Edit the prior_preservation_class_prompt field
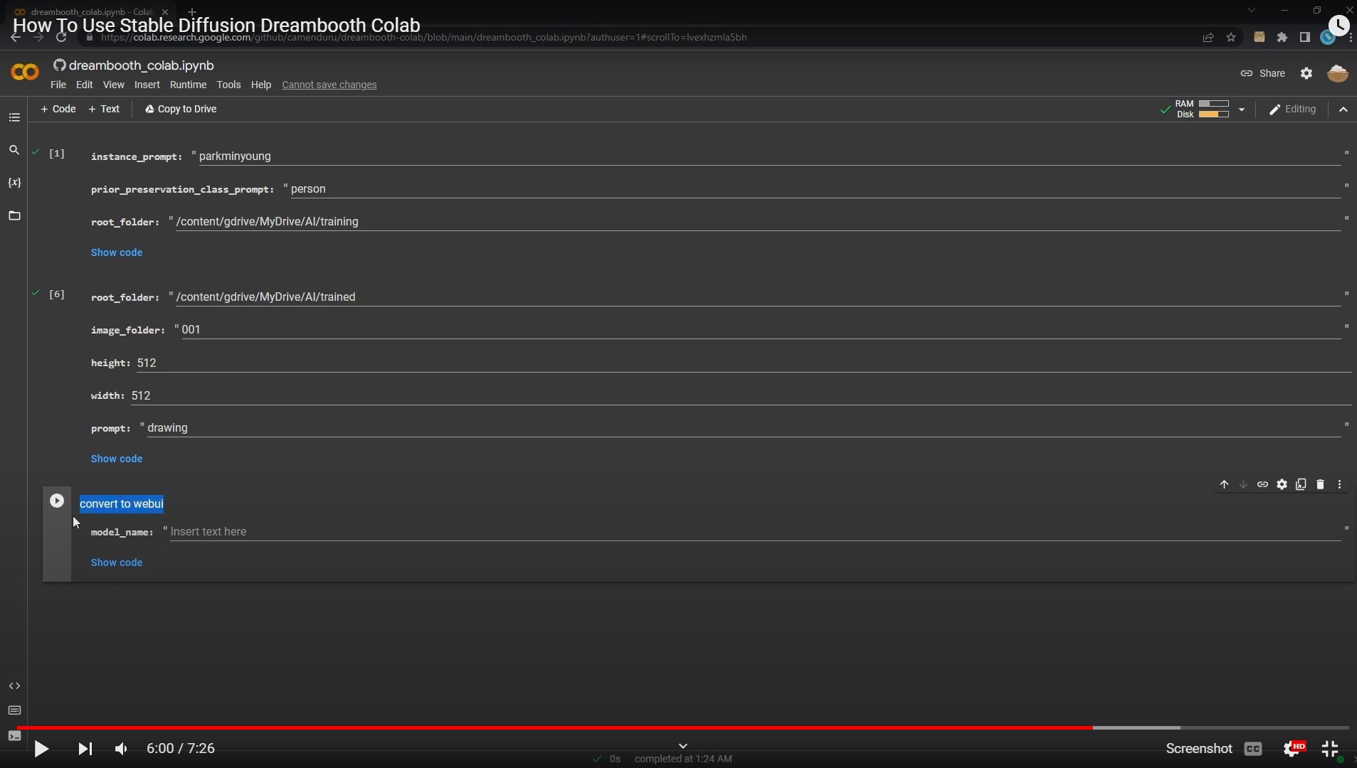 815,189
